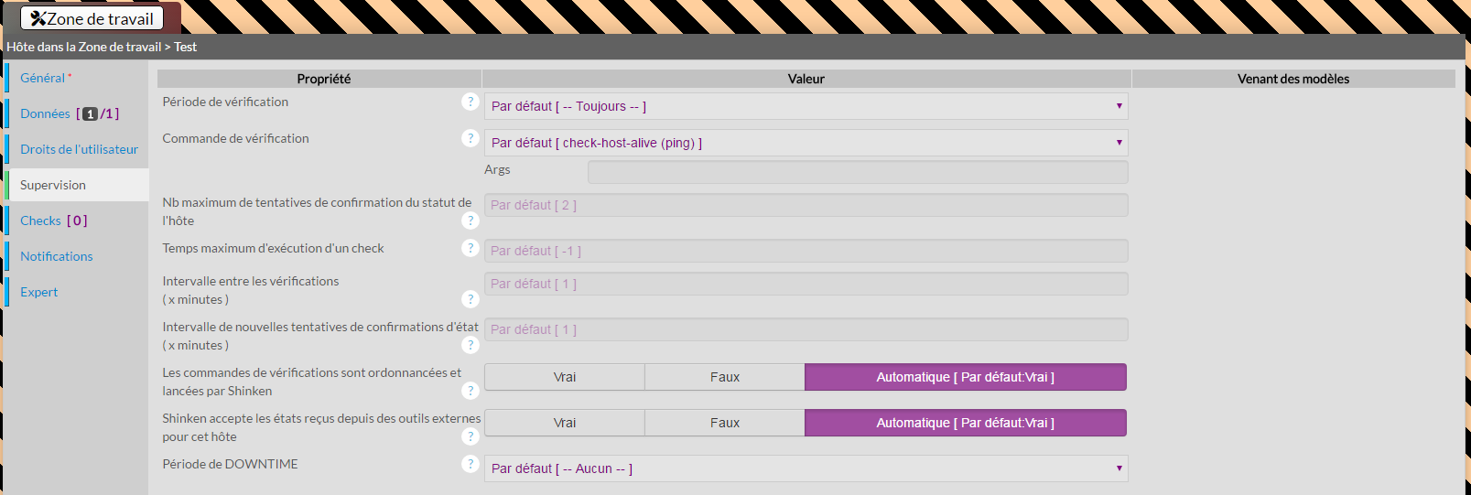
Task: Click the Args input field
Action: pos(857,172)
